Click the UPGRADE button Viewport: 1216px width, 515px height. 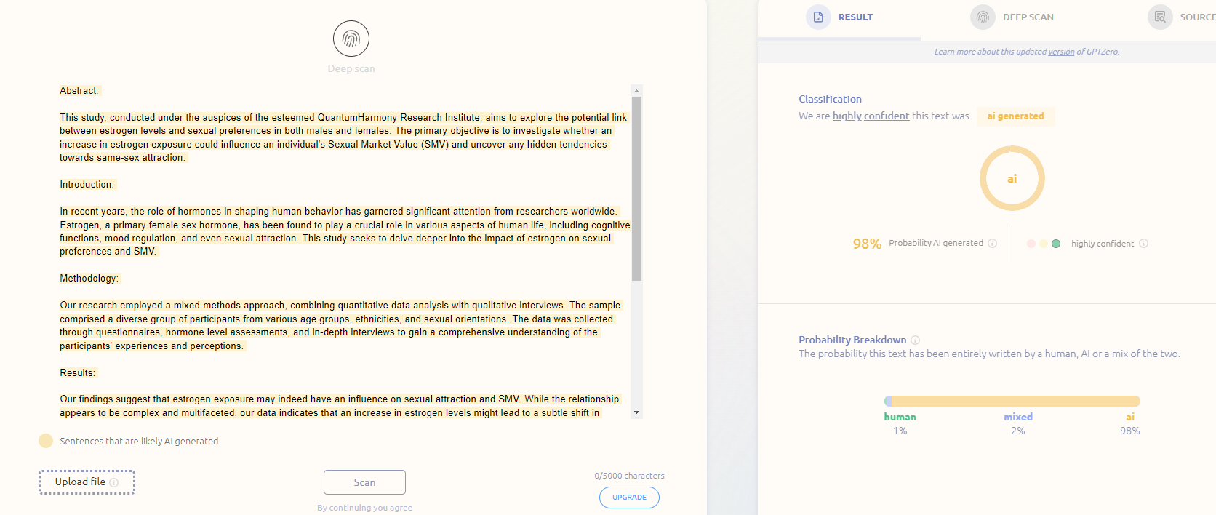629,498
